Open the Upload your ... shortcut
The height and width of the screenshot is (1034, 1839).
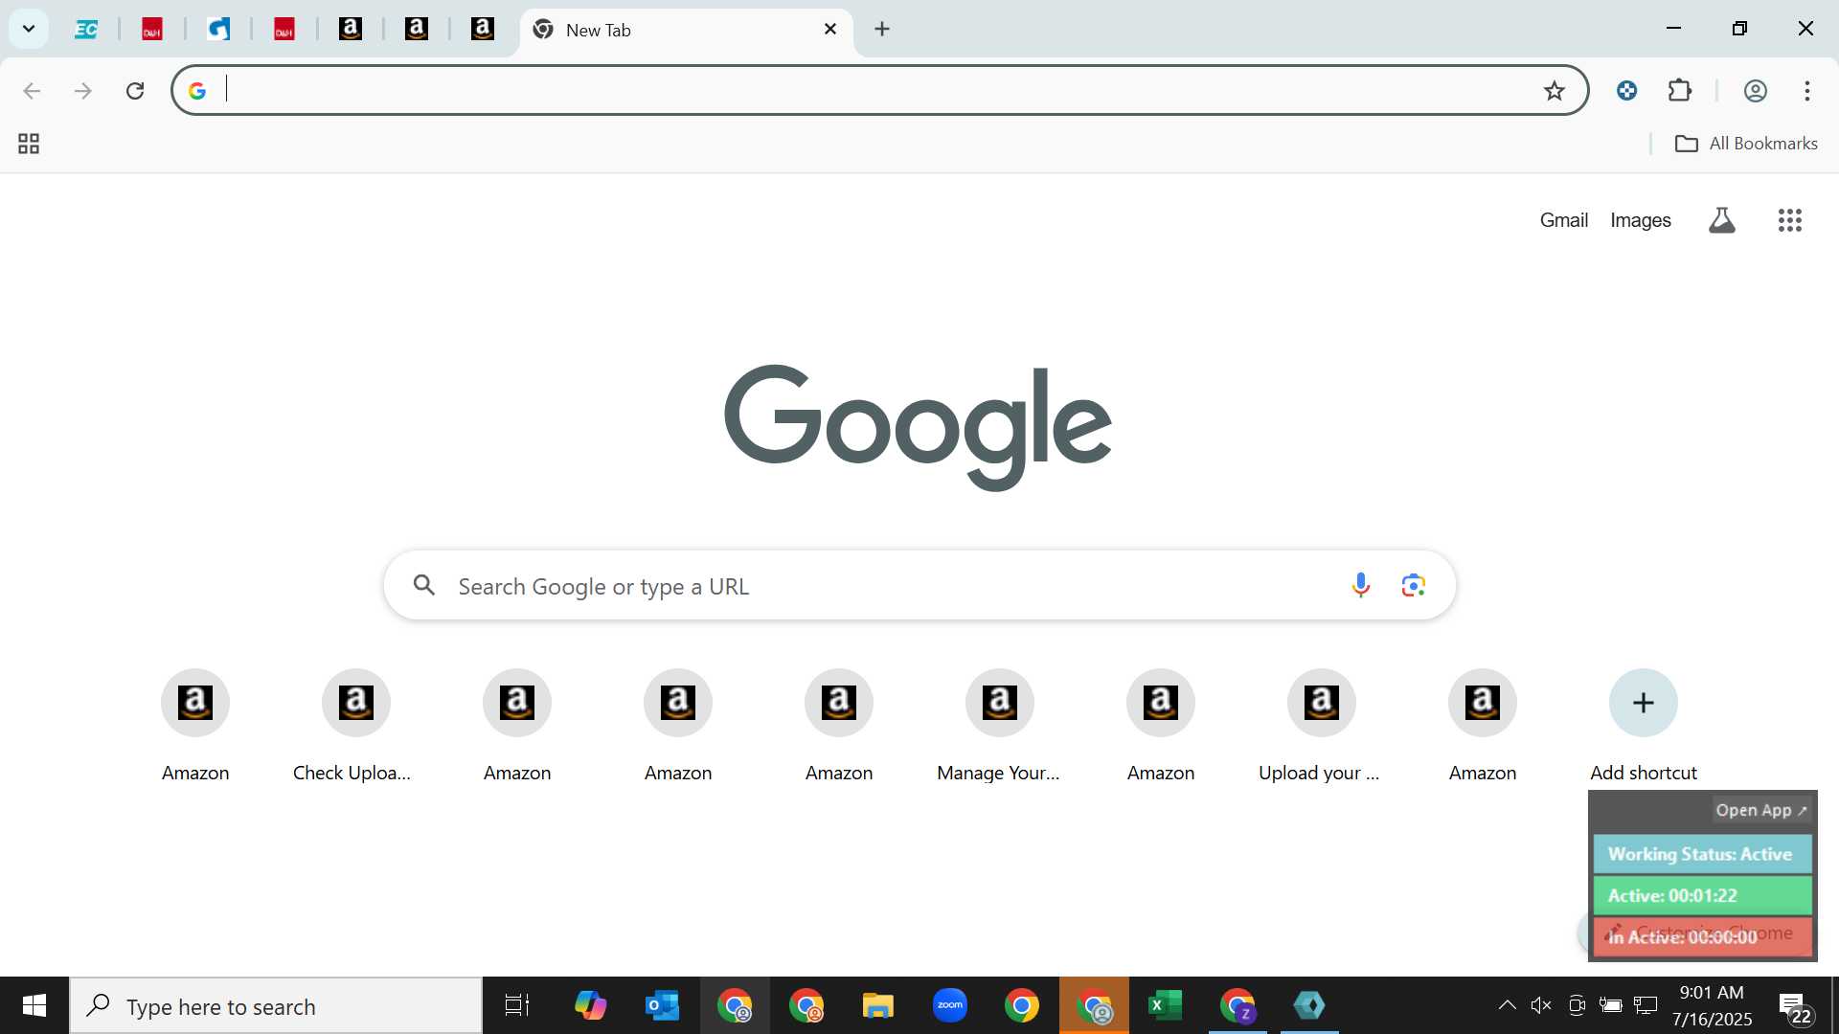tap(1321, 726)
